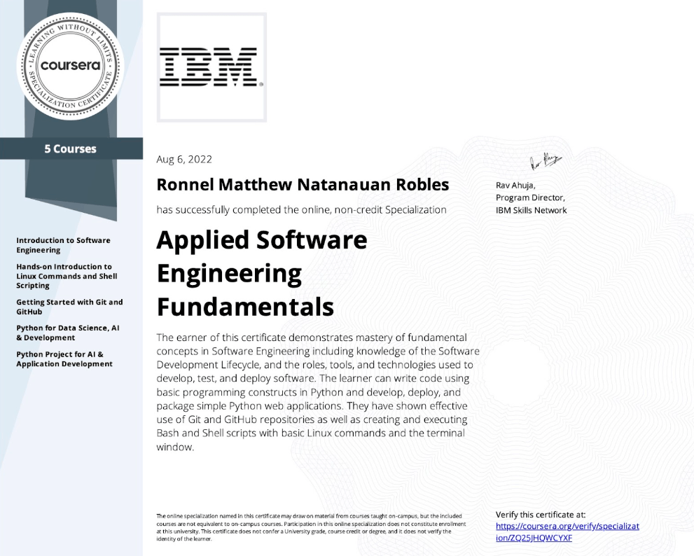The width and height of the screenshot is (694, 556).
Task: Select 'Introduction to Software Engineering' course text
Action: click(x=63, y=245)
